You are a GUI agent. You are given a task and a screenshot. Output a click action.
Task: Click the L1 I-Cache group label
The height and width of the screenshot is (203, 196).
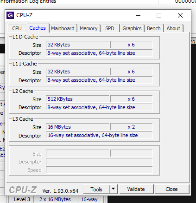click(25, 64)
